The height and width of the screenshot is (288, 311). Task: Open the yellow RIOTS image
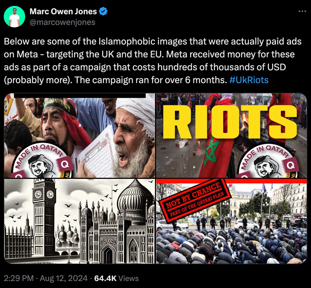click(231, 135)
